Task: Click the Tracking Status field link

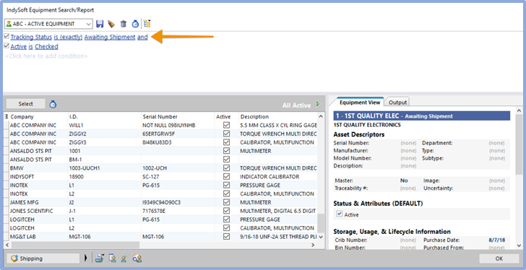Action: (31, 37)
